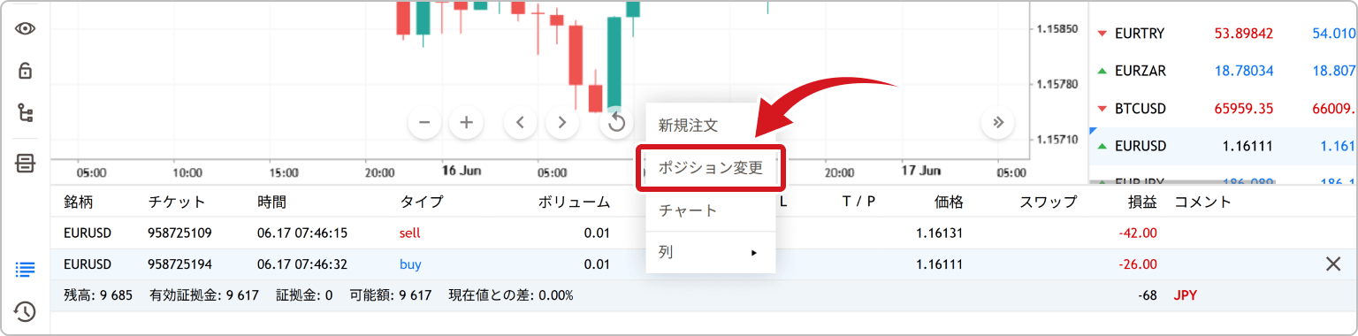Screen dimensions: 1358x336
Task: Click profit value -42.00
Action: pyautogui.click(x=1138, y=233)
